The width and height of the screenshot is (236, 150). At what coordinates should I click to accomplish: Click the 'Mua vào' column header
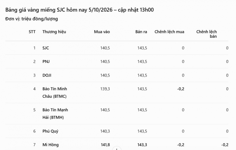pos(102,32)
